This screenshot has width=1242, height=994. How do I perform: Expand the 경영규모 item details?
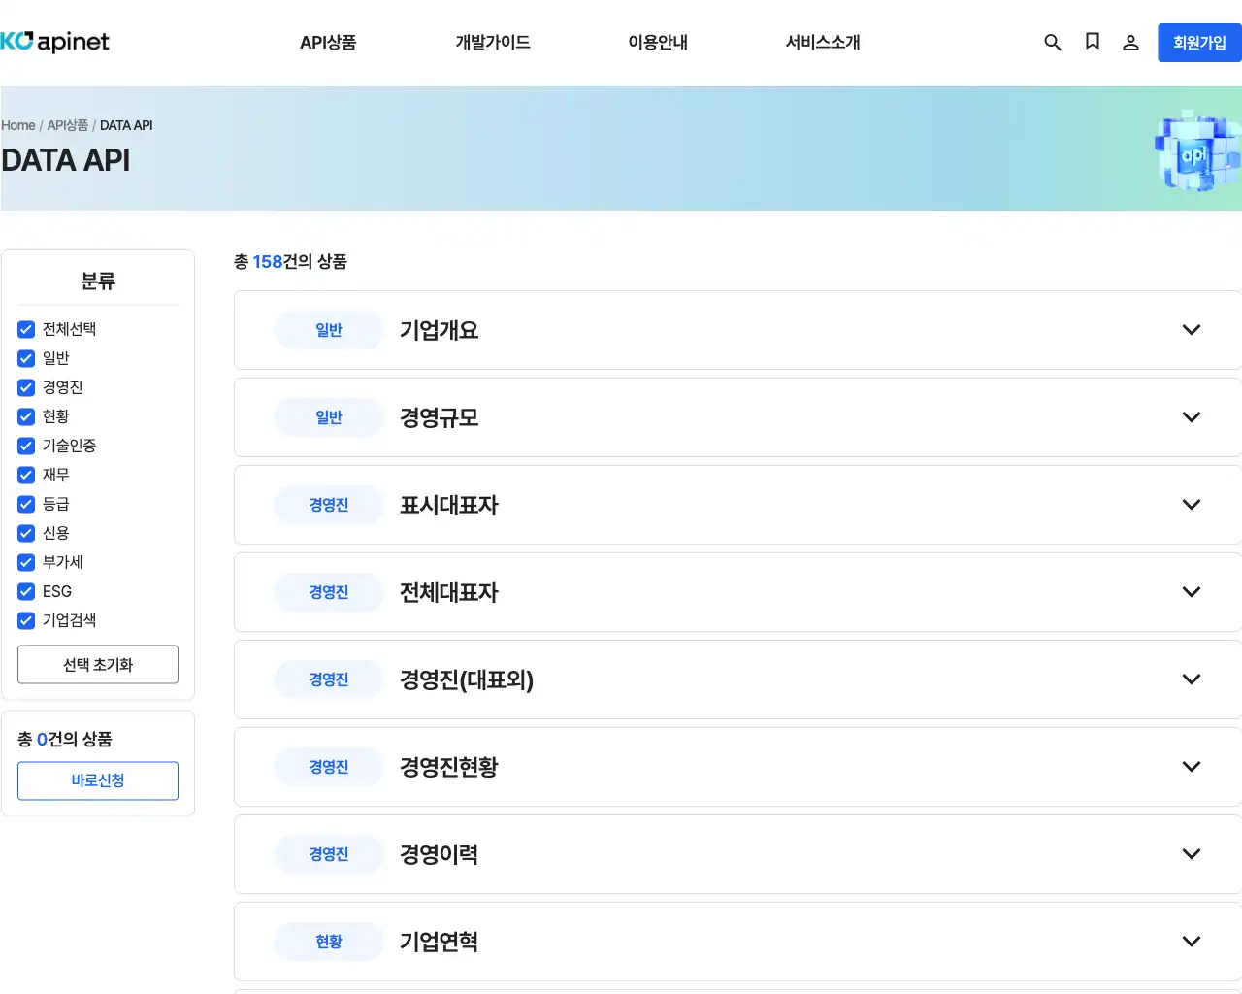(x=1192, y=416)
